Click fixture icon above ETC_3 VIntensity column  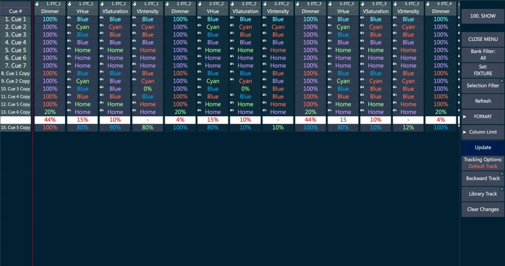(x=395, y=4)
